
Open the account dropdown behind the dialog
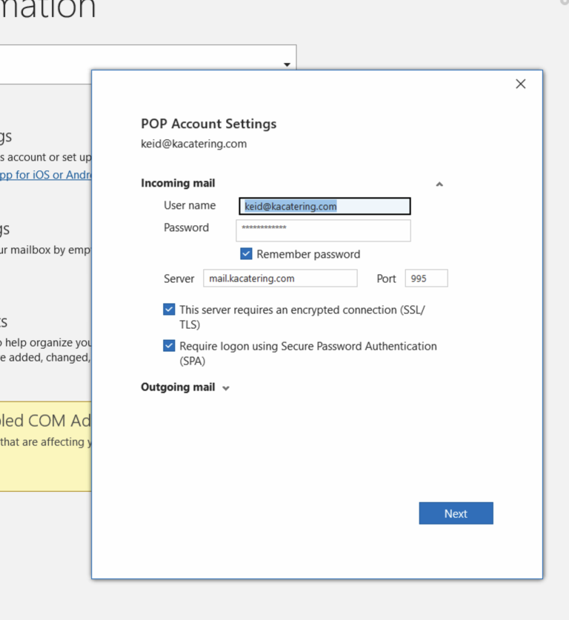point(287,64)
